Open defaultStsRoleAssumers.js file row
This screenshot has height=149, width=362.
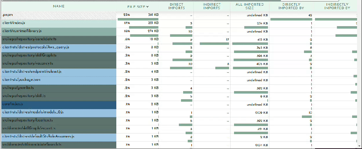coord(58,136)
